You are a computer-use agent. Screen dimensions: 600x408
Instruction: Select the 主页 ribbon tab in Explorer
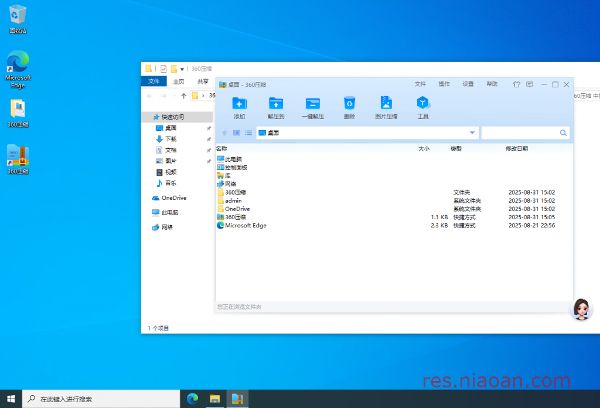coord(179,81)
